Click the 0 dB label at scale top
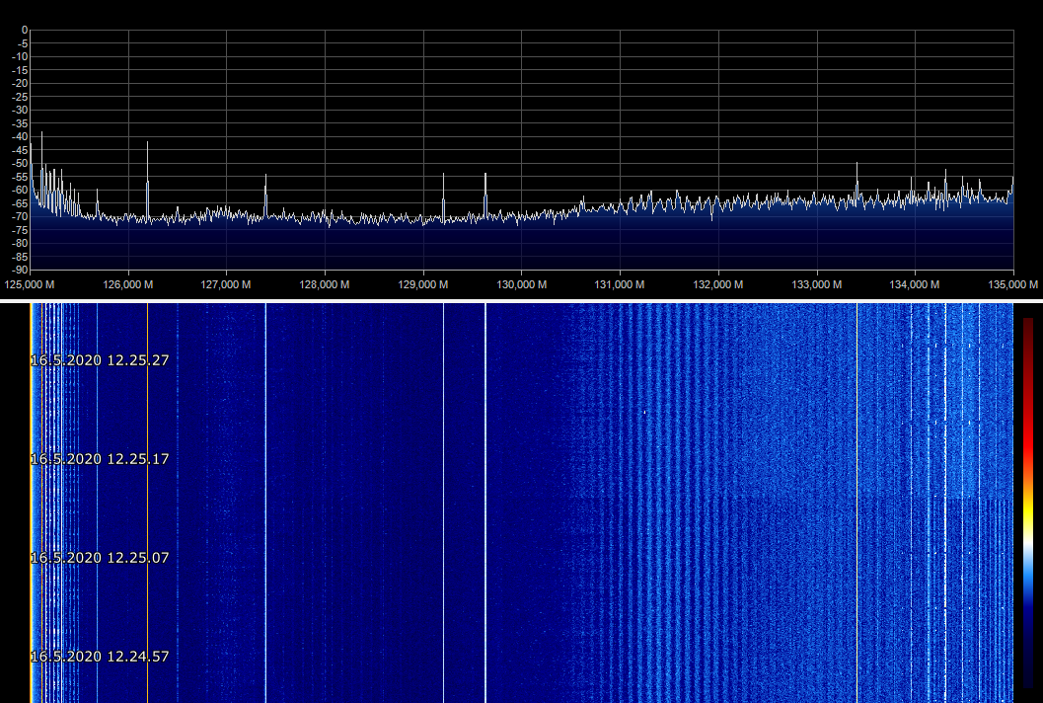The image size is (1043, 703). tap(24, 30)
